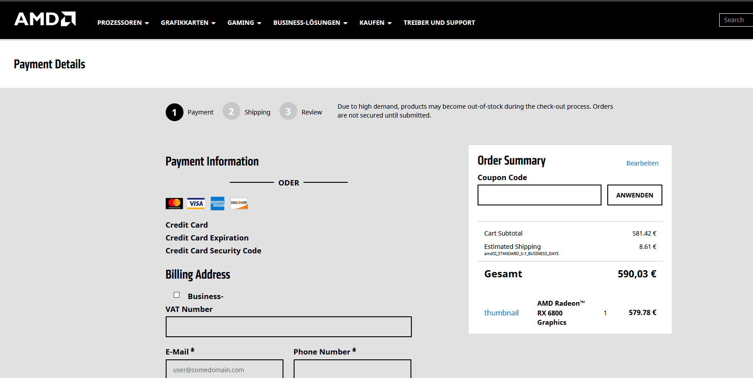Click the Search box in header

(736, 20)
